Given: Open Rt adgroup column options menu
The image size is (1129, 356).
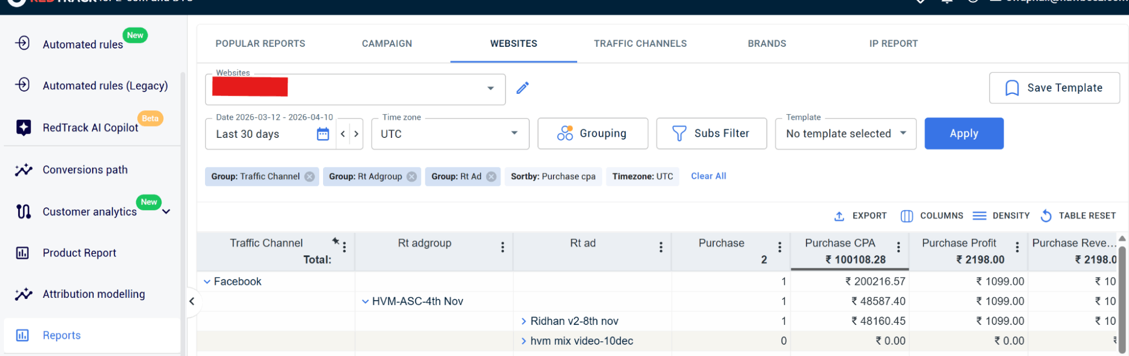Looking at the screenshot, I should [x=503, y=247].
